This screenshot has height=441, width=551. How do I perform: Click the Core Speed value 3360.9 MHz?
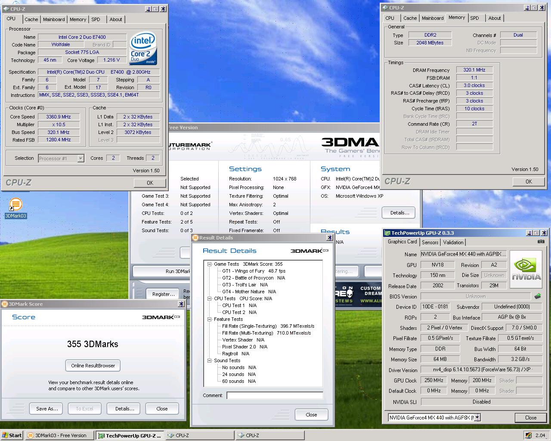(58, 117)
